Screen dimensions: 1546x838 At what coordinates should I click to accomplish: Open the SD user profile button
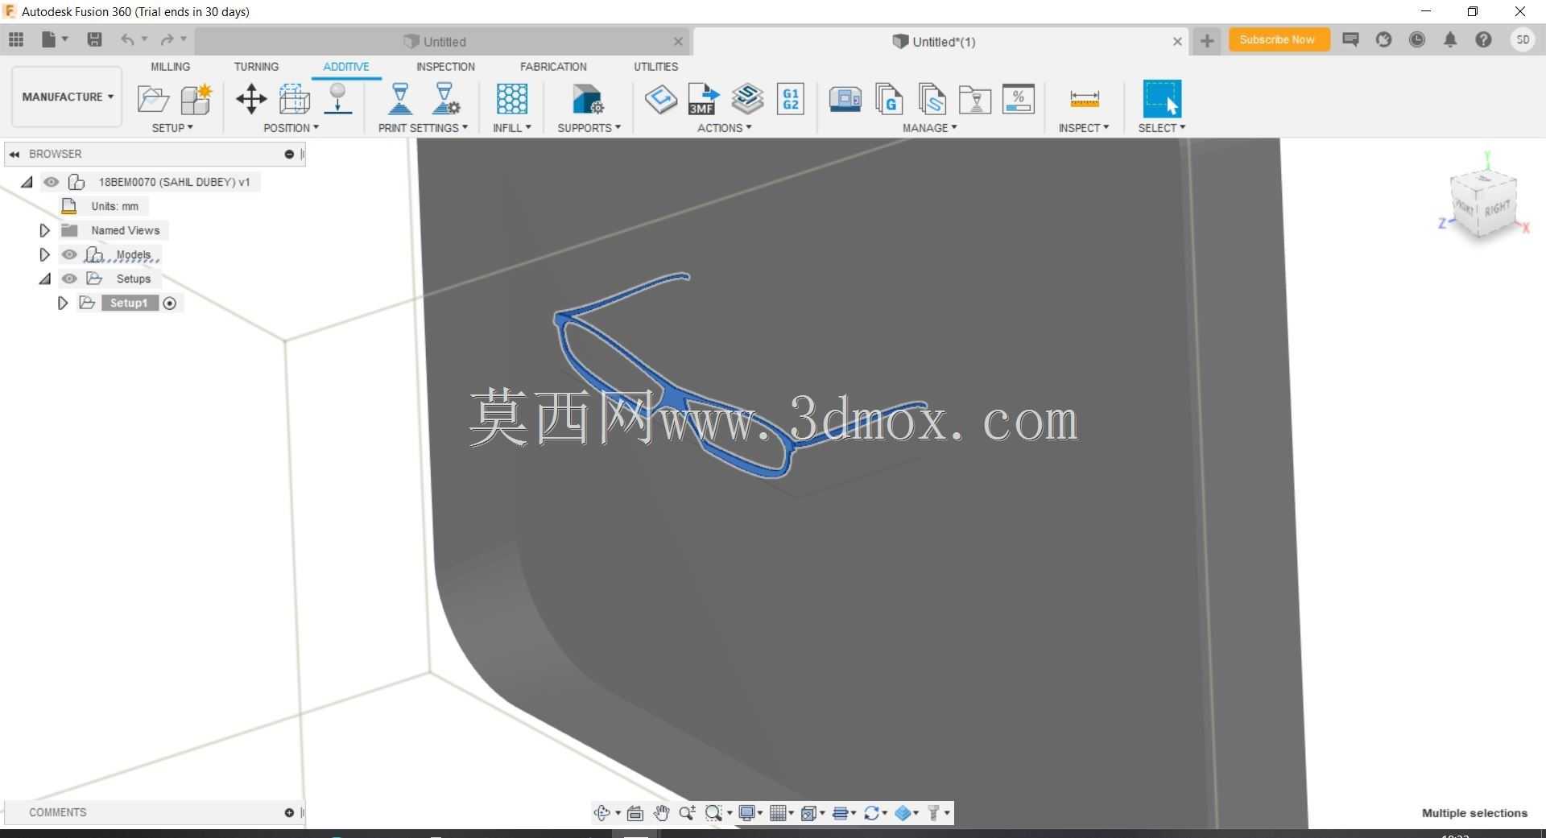1523,39
